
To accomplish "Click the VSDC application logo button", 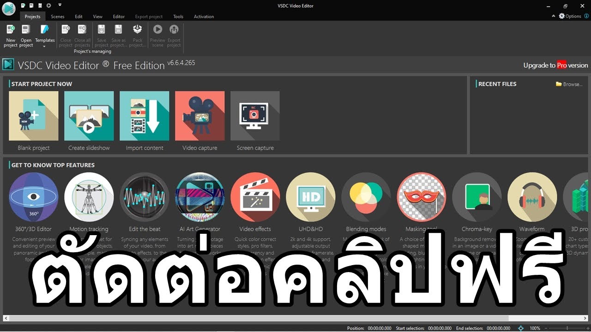I will pos(9,8).
